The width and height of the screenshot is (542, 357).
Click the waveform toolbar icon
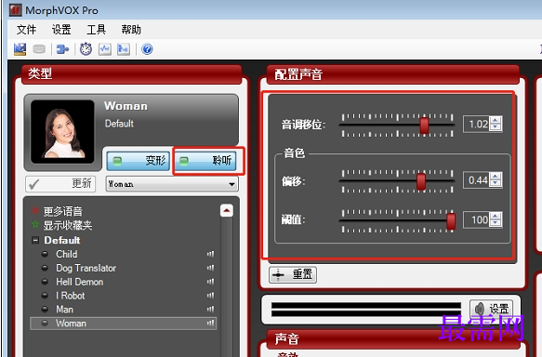(x=105, y=49)
